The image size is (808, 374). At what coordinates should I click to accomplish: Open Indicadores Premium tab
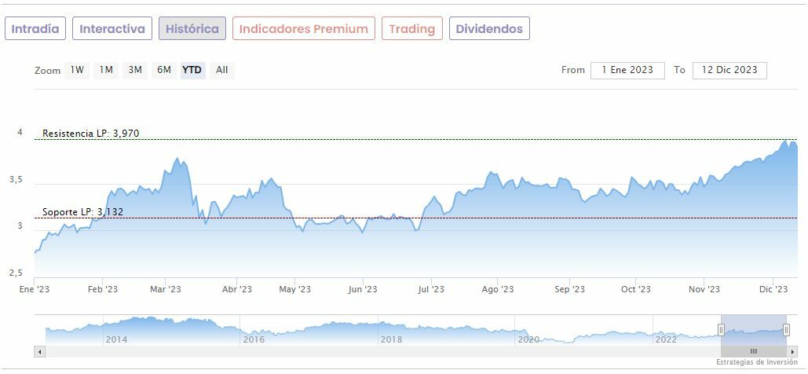[x=303, y=29]
